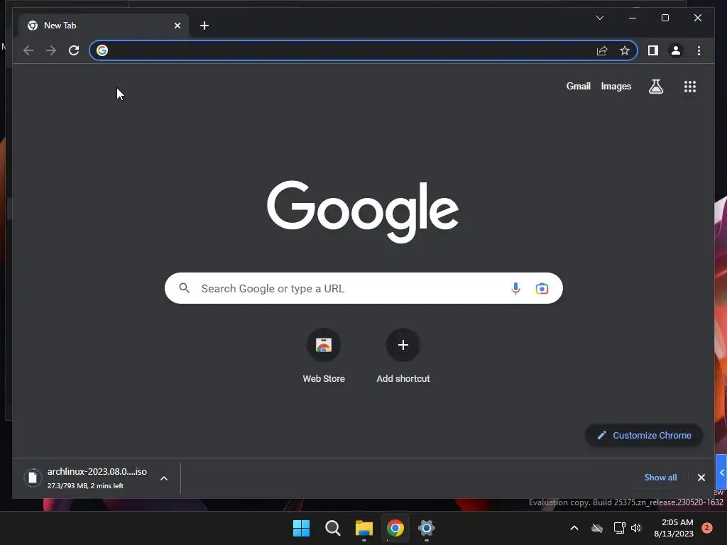This screenshot has width=727, height=545.
Task: Open Google Images link
Action: coord(616,86)
